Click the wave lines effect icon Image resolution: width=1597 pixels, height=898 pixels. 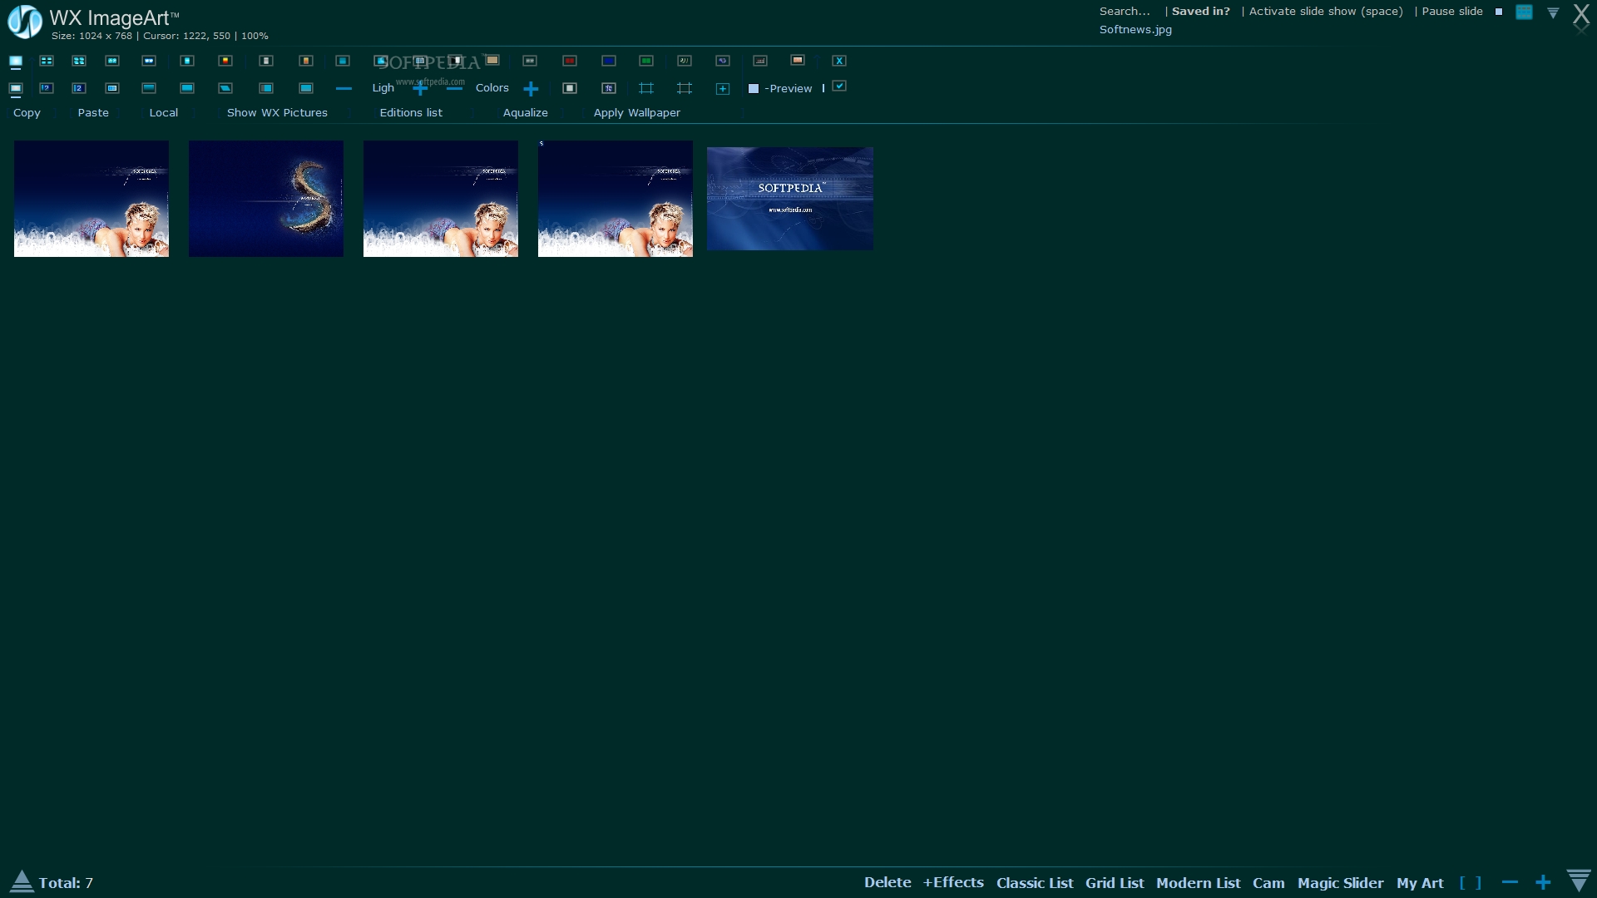point(685,61)
